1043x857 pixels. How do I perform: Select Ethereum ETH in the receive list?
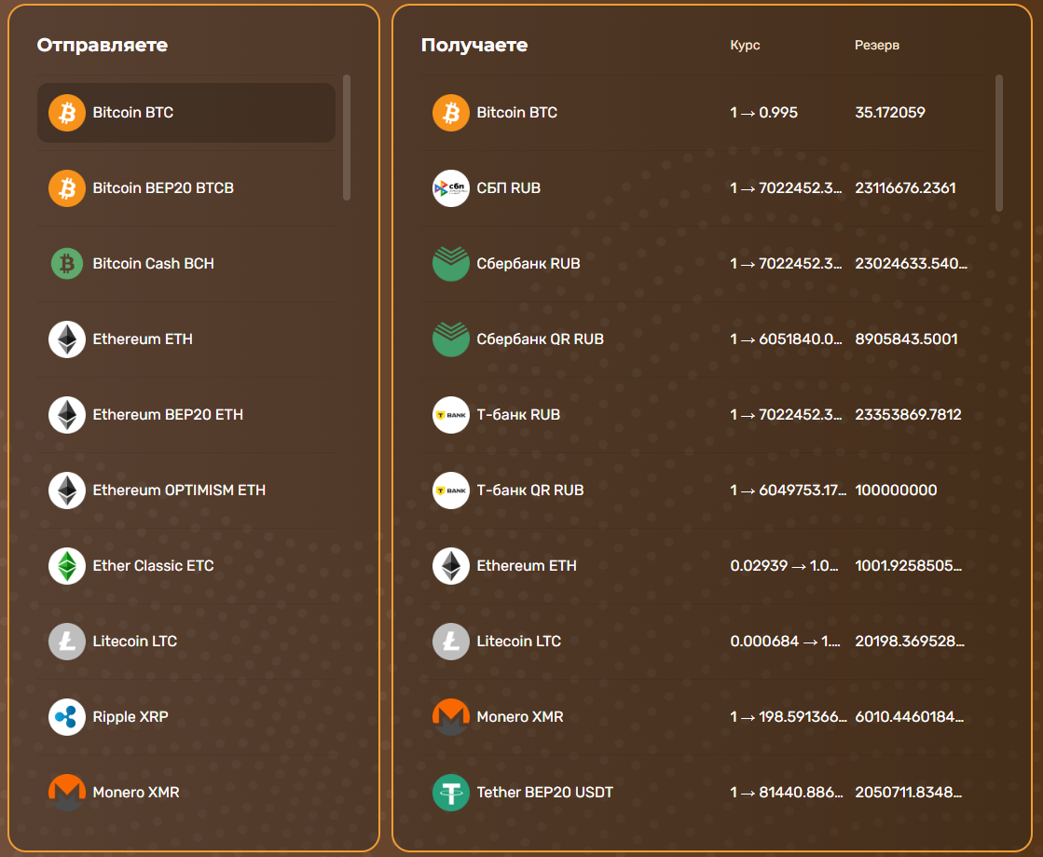[703, 565]
